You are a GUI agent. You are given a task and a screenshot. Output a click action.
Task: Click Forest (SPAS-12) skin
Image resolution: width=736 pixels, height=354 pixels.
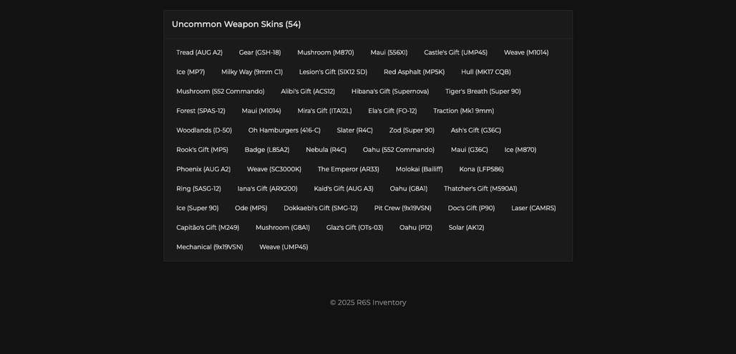tap(201, 111)
